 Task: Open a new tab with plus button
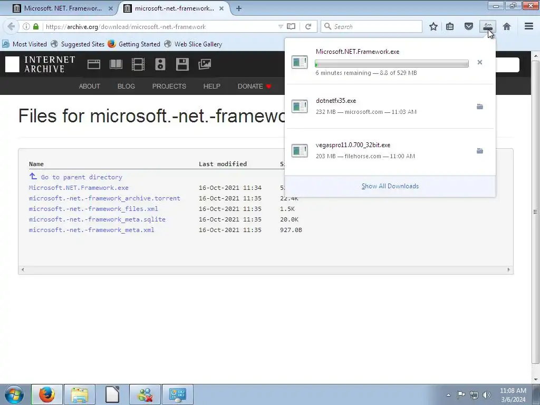coord(239,8)
